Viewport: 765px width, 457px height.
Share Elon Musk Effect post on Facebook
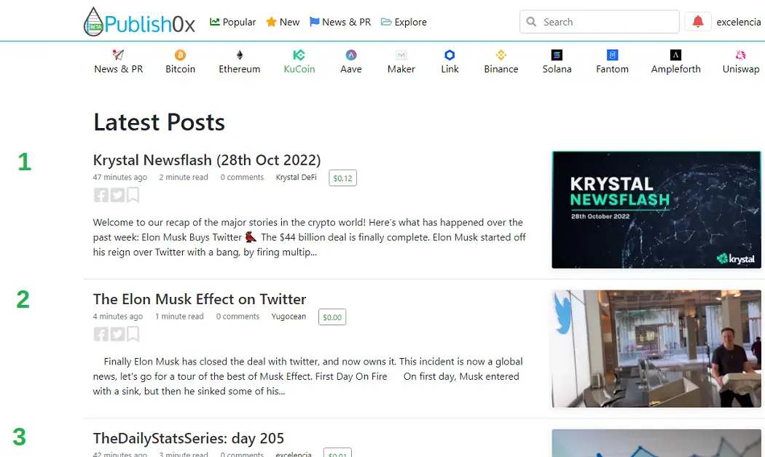101,334
